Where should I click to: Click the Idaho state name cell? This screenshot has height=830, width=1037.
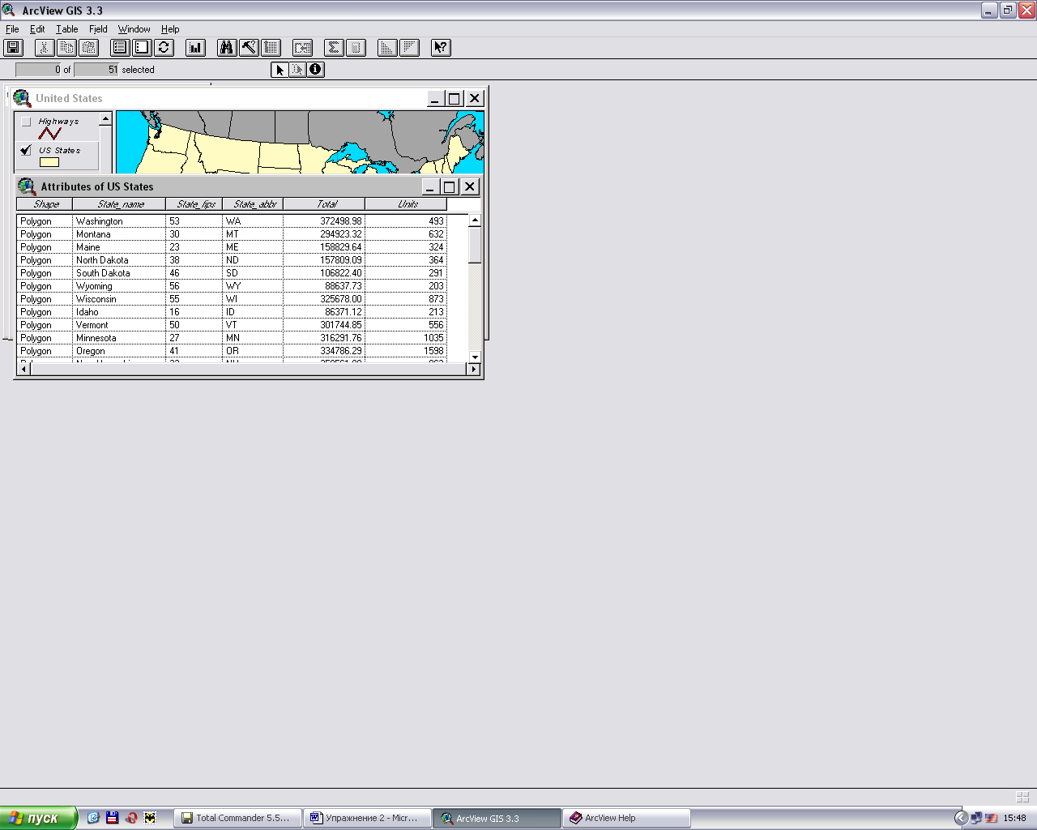(x=119, y=312)
